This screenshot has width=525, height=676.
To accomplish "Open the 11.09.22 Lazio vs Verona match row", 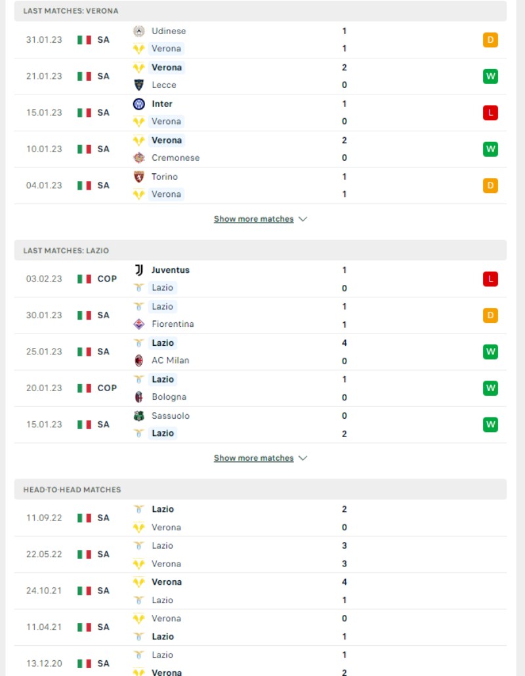I will click(x=261, y=518).
